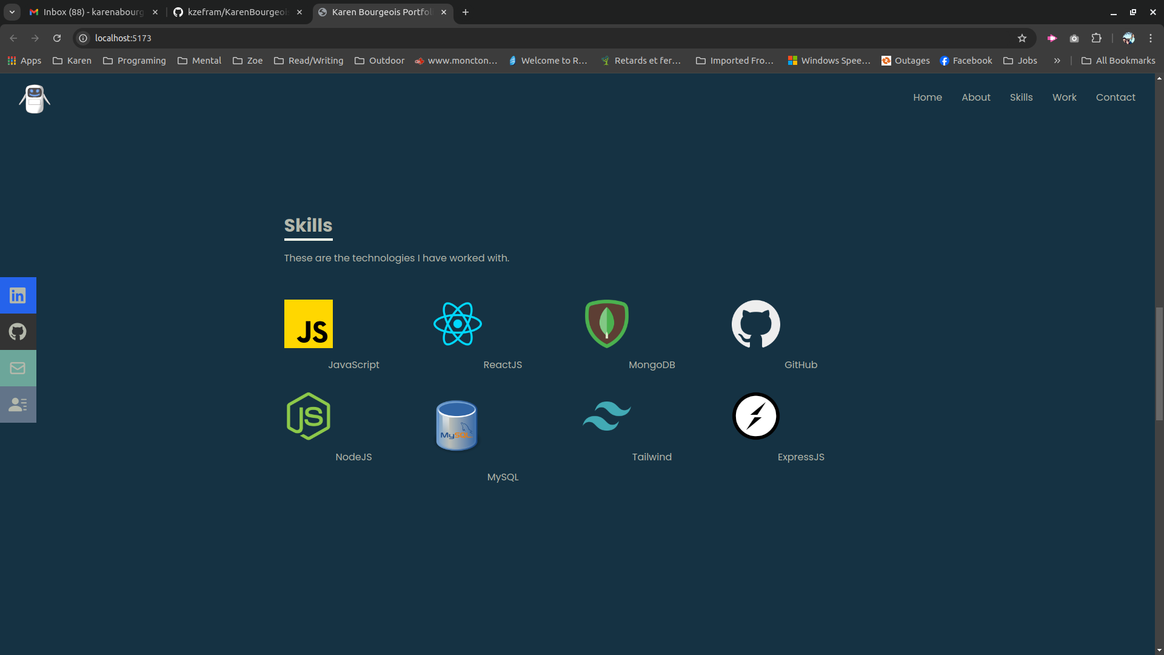Image resolution: width=1164 pixels, height=655 pixels.
Task: Bookmark this page with the star icon
Action: tap(1022, 38)
